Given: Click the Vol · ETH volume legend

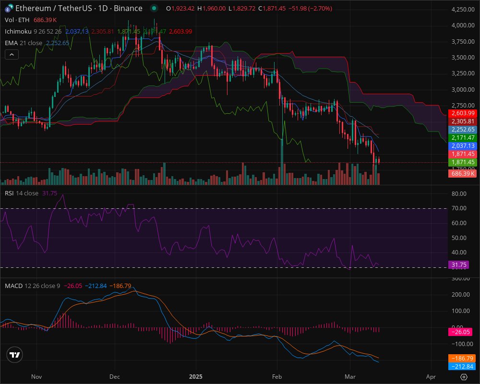Looking at the screenshot, I should point(18,21).
